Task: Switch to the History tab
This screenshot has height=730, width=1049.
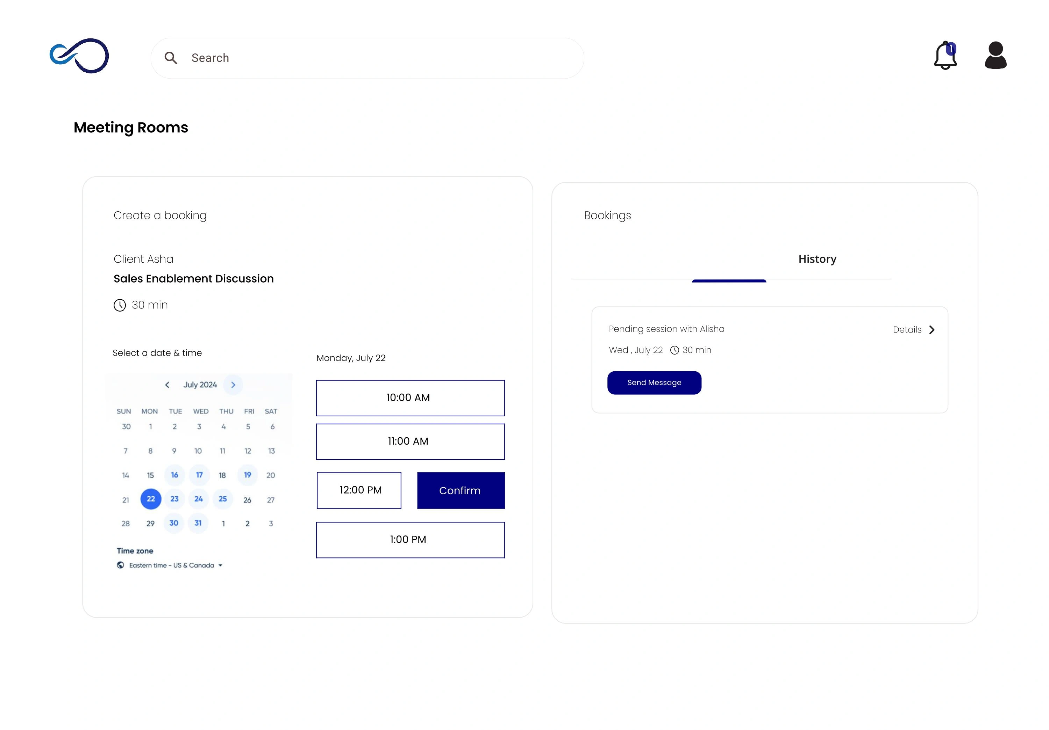Action: [x=817, y=259]
